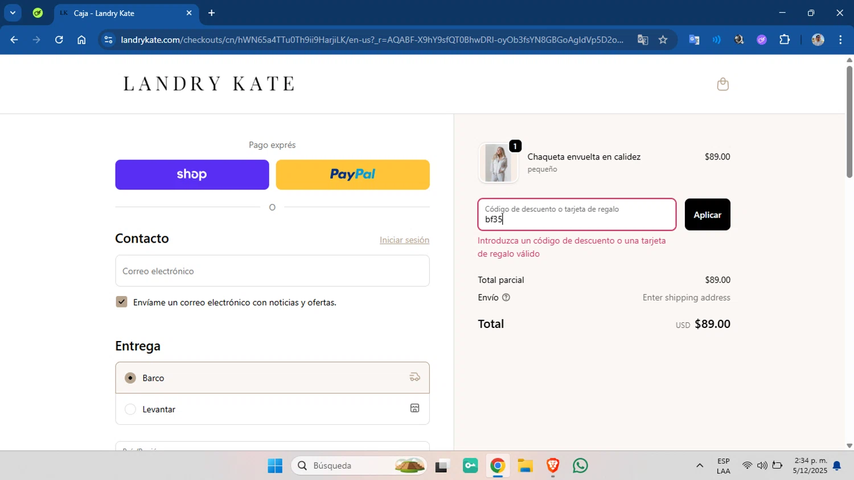The image size is (854, 480).
Task: Select the Barco delivery option
Action: pos(272,378)
